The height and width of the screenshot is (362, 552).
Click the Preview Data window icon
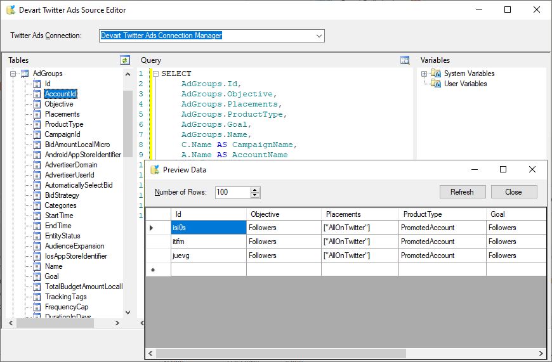click(154, 169)
